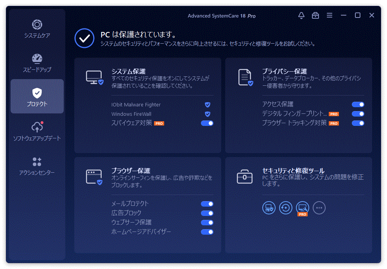Viewport: 387px width, 269px height.
Task: Click the PRO badge beside ブラウザー トラッキング対策
Action: [x=334, y=124]
